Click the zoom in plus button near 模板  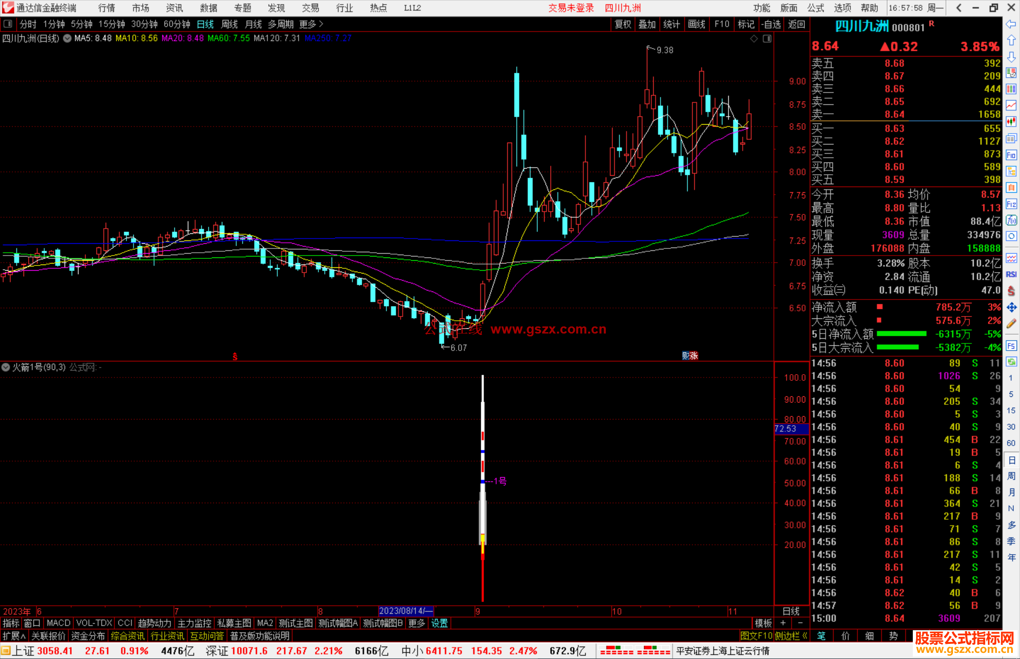[783, 623]
